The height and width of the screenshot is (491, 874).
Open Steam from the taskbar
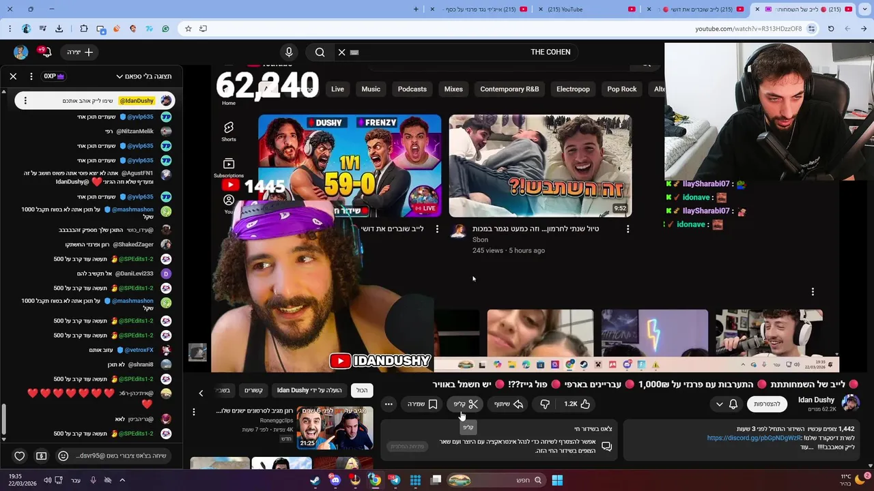click(x=315, y=480)
